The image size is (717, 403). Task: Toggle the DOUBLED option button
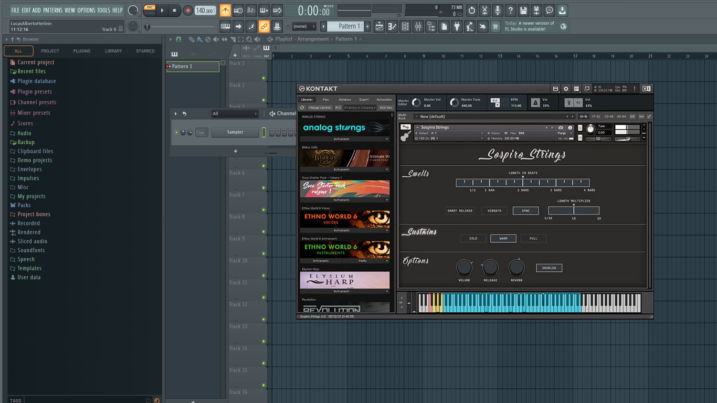(x=549, y=268)
